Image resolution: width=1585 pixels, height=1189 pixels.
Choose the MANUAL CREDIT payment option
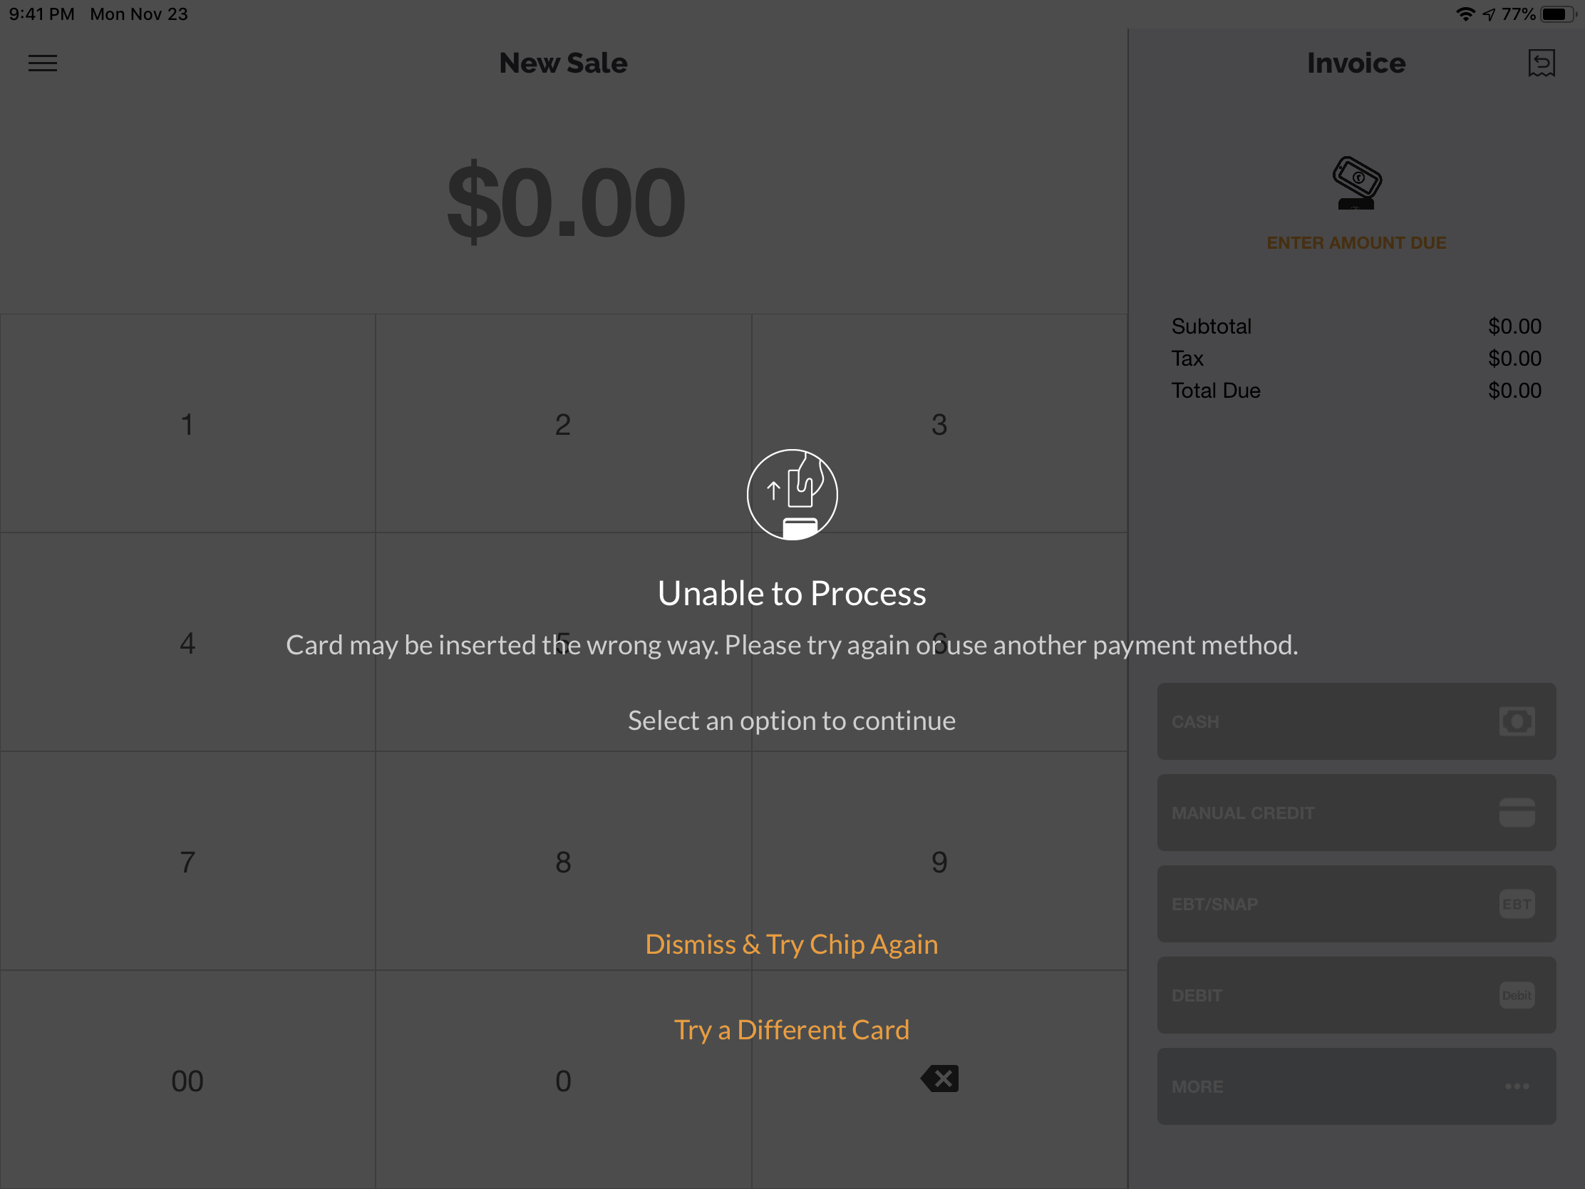click(1356, 812)
